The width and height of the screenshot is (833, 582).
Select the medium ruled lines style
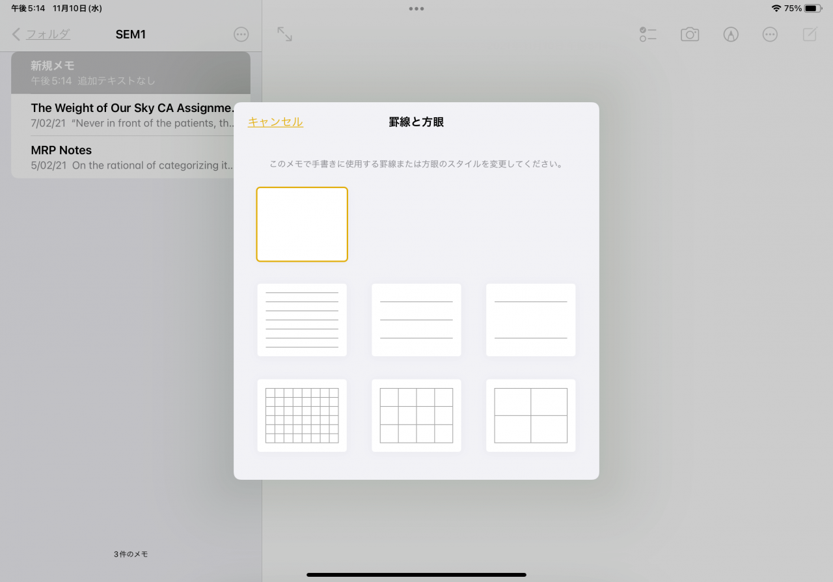tap(416, 320)
